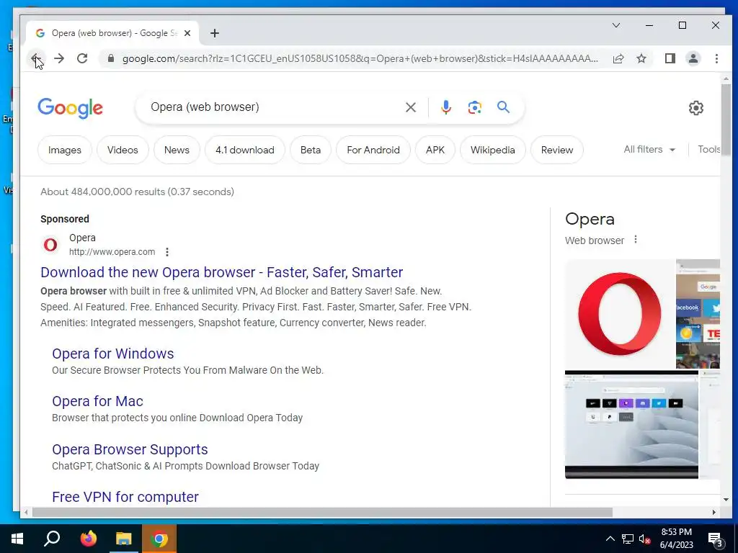Click the browser forward arrow
The image size is (738, 553).
click(x=59, y=58)
